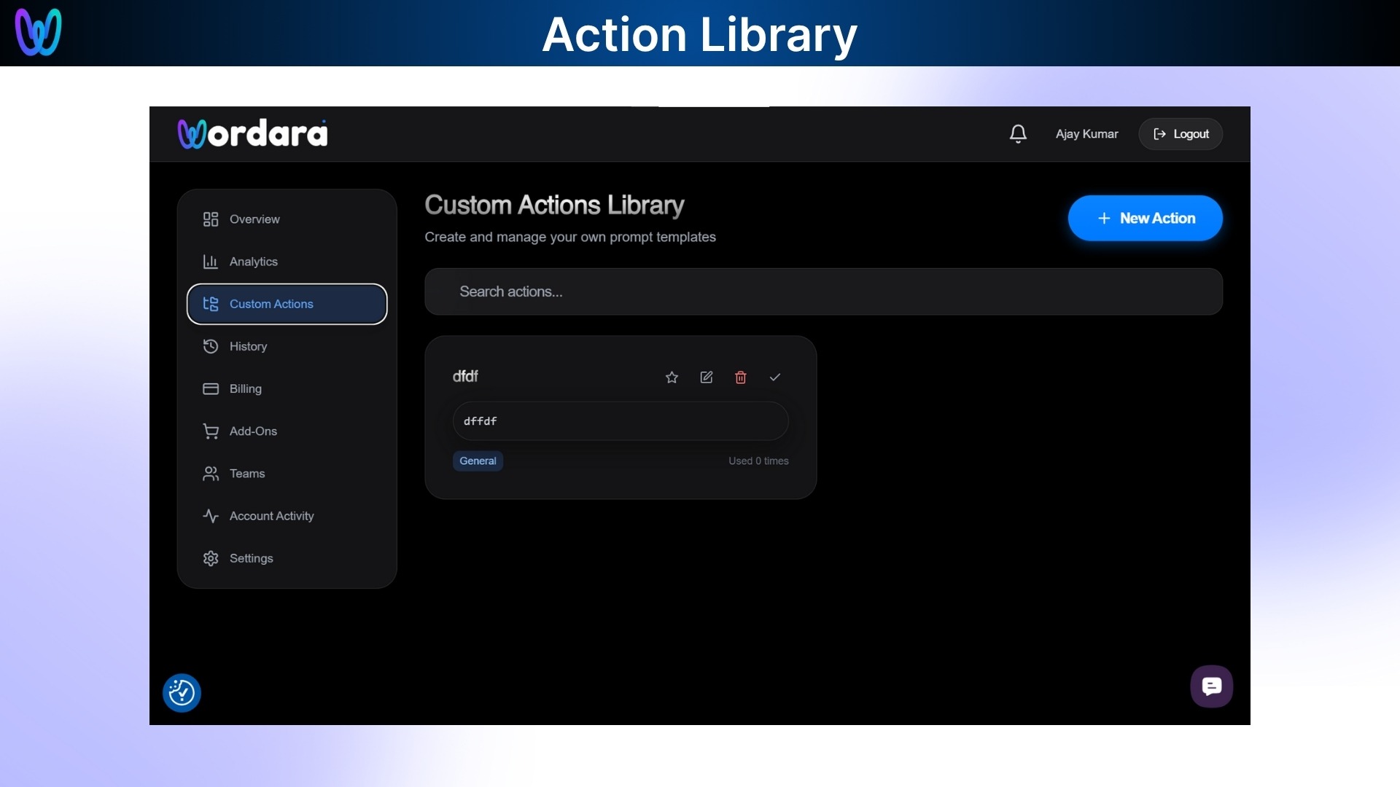Toggle the favorite star on dfdf action
This screenshot has width=1400, height=787.
[672, 377]
